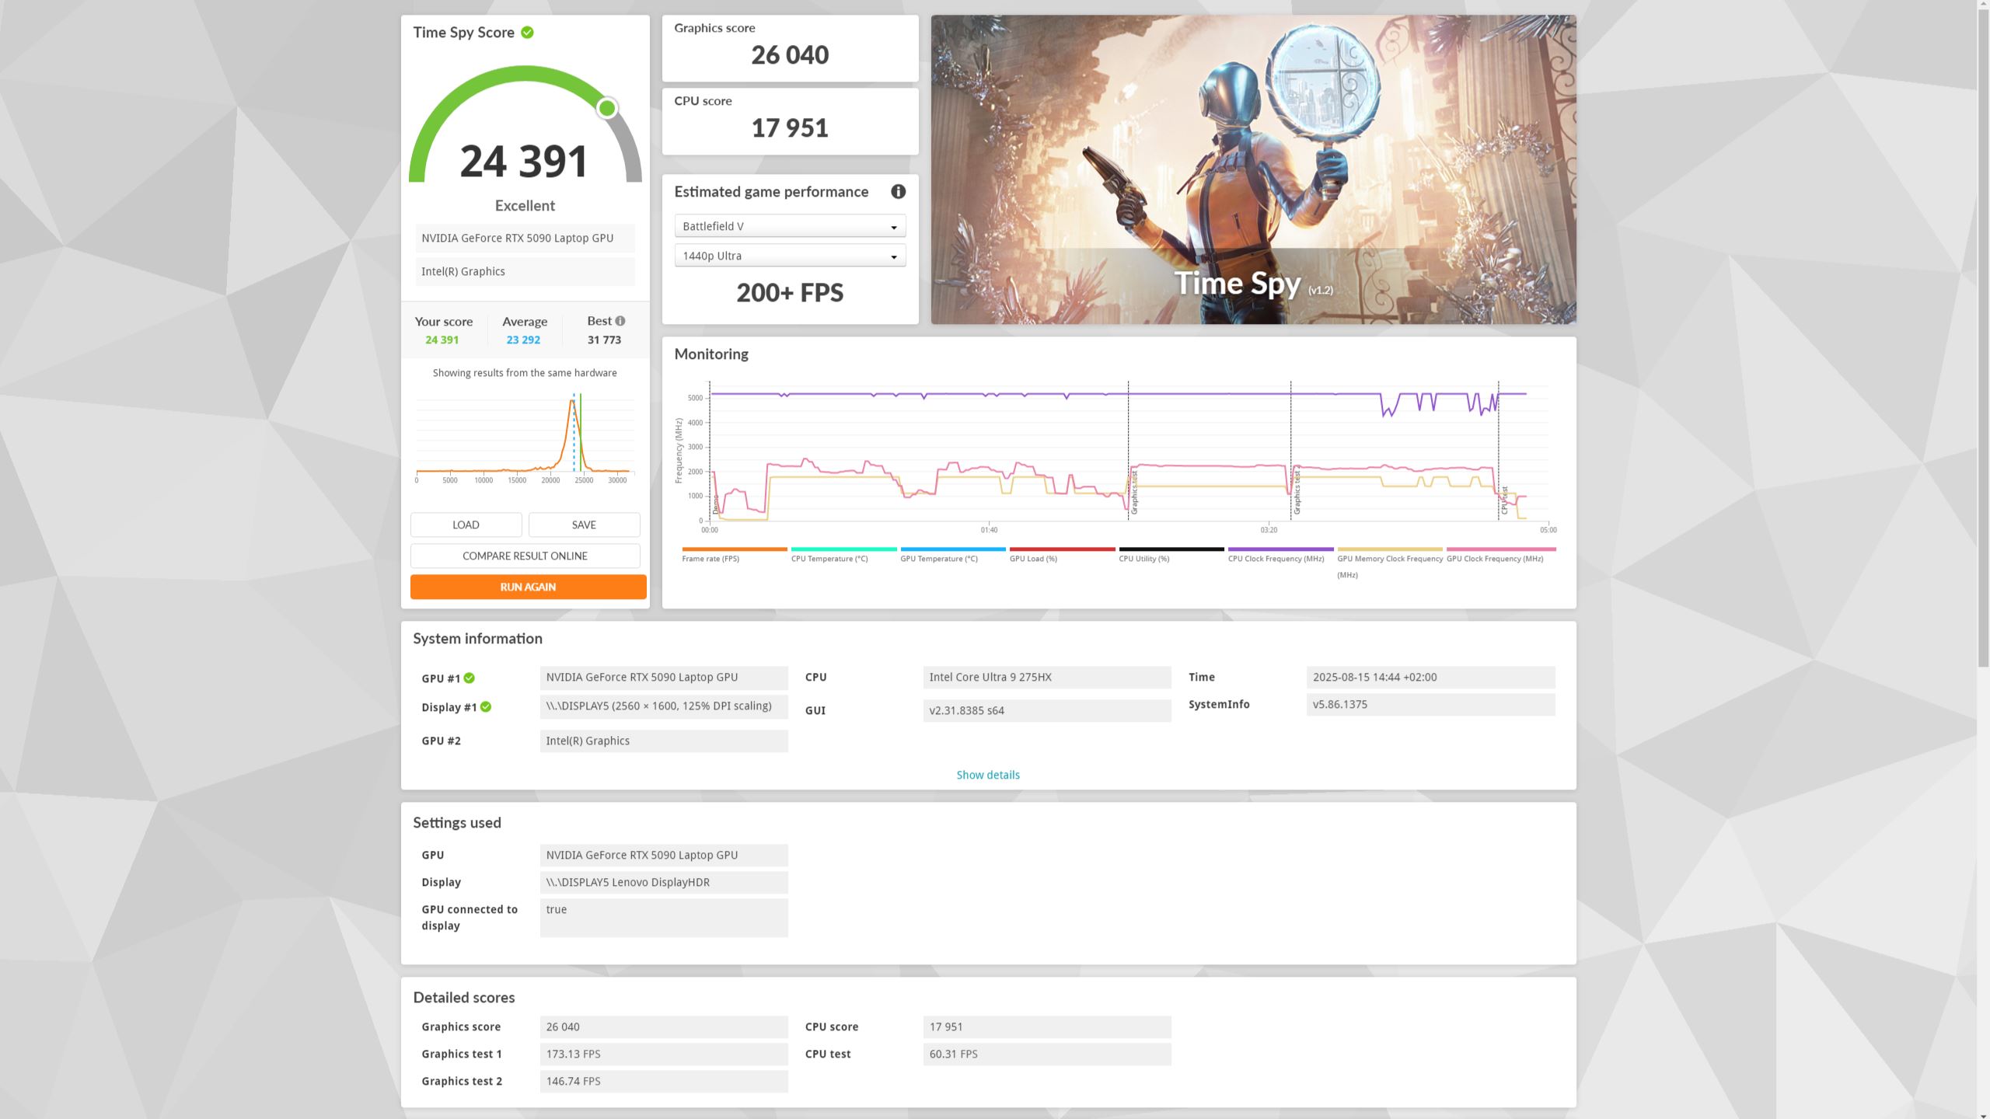The image size is (1990, 1119).
Task: Click the green check icon beside Display #1
Action: (x=486, y=706)
